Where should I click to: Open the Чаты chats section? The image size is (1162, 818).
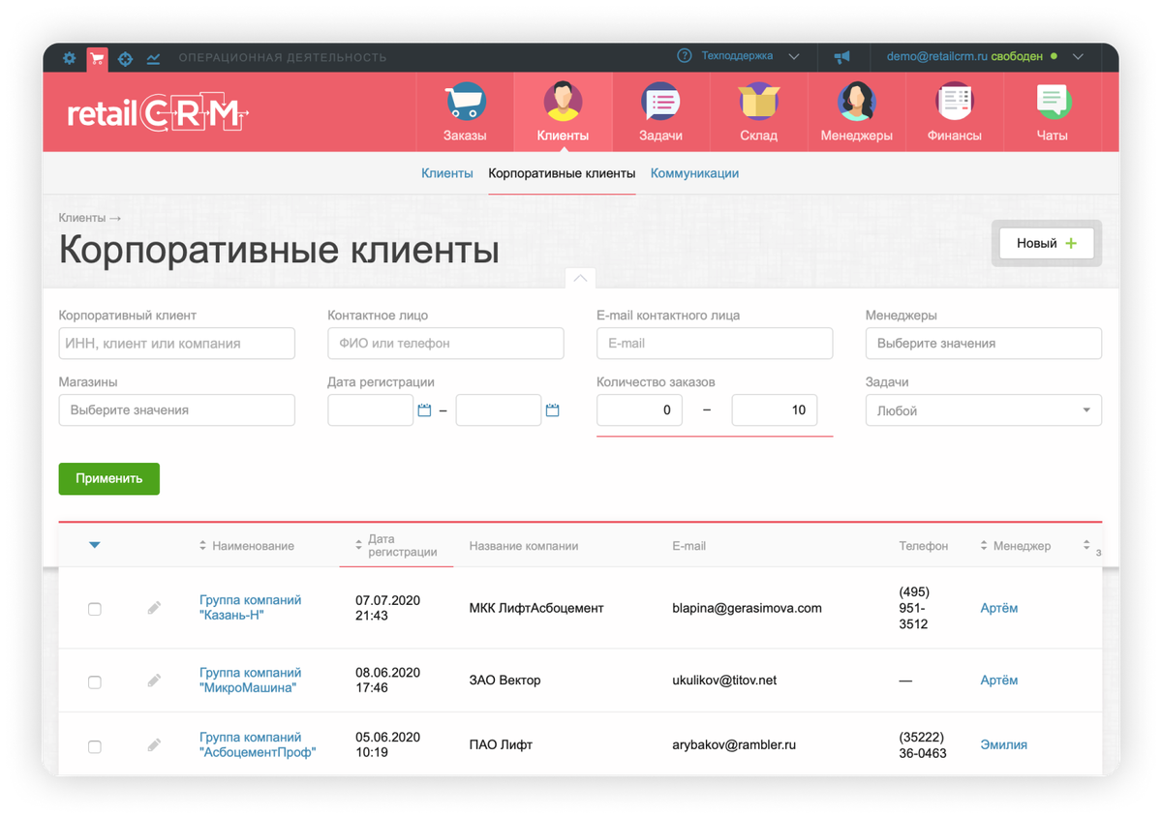[1052, 112]
